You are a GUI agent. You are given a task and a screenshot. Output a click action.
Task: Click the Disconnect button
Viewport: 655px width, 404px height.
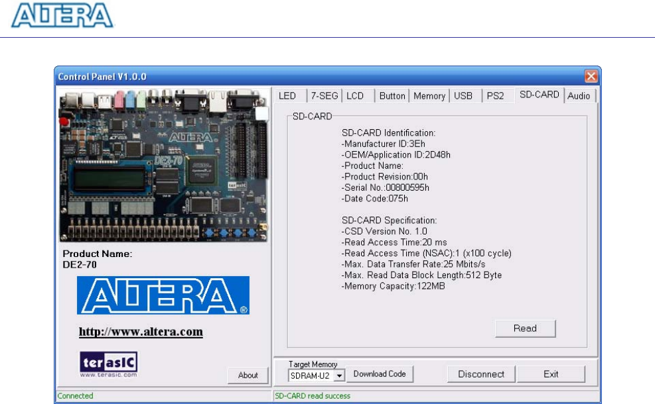tap(481, 374)
